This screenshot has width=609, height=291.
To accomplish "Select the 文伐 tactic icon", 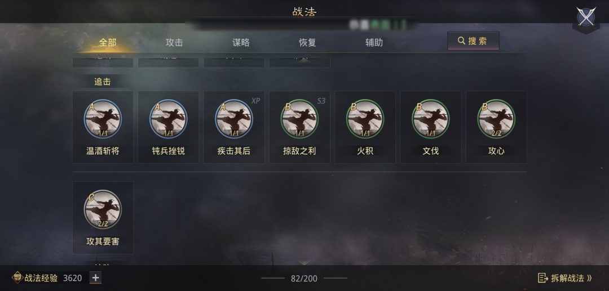I will click(431, 119).
